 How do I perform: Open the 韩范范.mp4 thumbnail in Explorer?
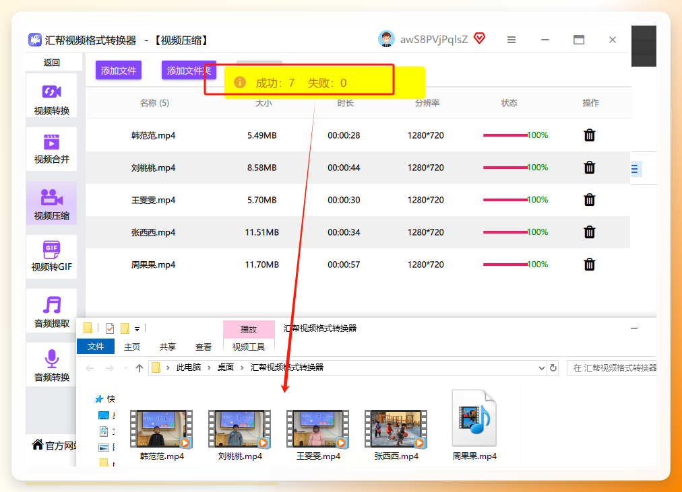[161, 429]
